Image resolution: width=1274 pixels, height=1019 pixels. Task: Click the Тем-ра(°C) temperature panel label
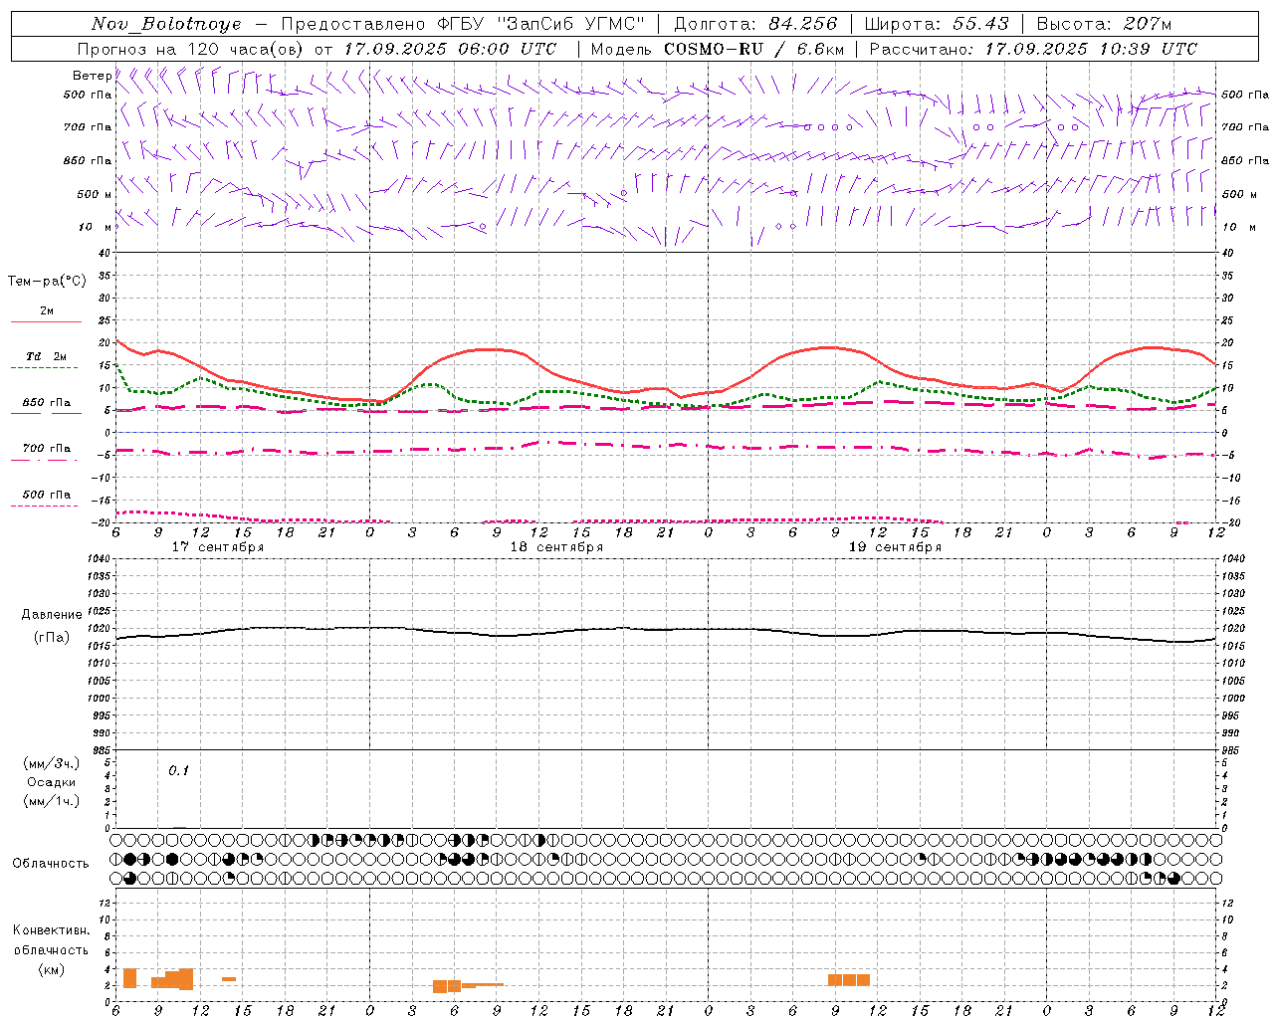pyautogui.click(x=47, y=282)
